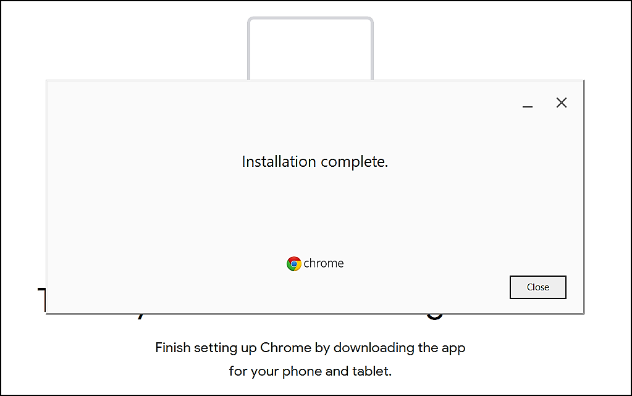The image size is (632, 396).
Task: Click the tablet outline top edge
Action: click(x=310, y=18)
